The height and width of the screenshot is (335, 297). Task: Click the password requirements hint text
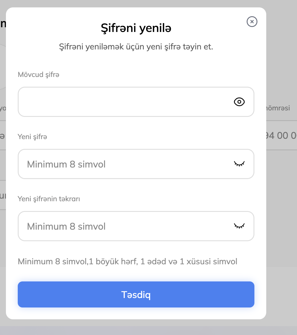tap(127, 262)
